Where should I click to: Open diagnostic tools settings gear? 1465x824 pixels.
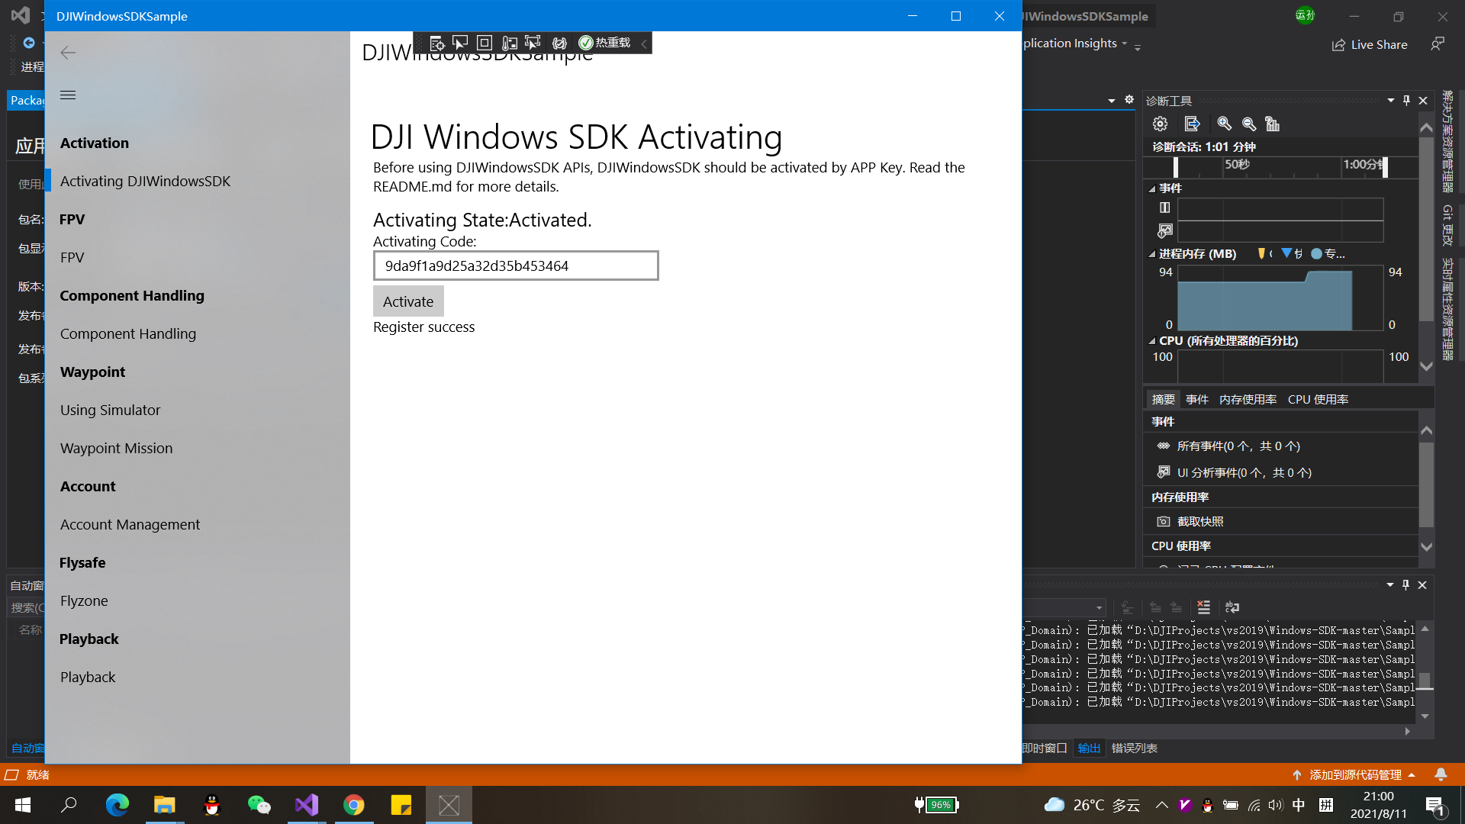point(1160,124)
